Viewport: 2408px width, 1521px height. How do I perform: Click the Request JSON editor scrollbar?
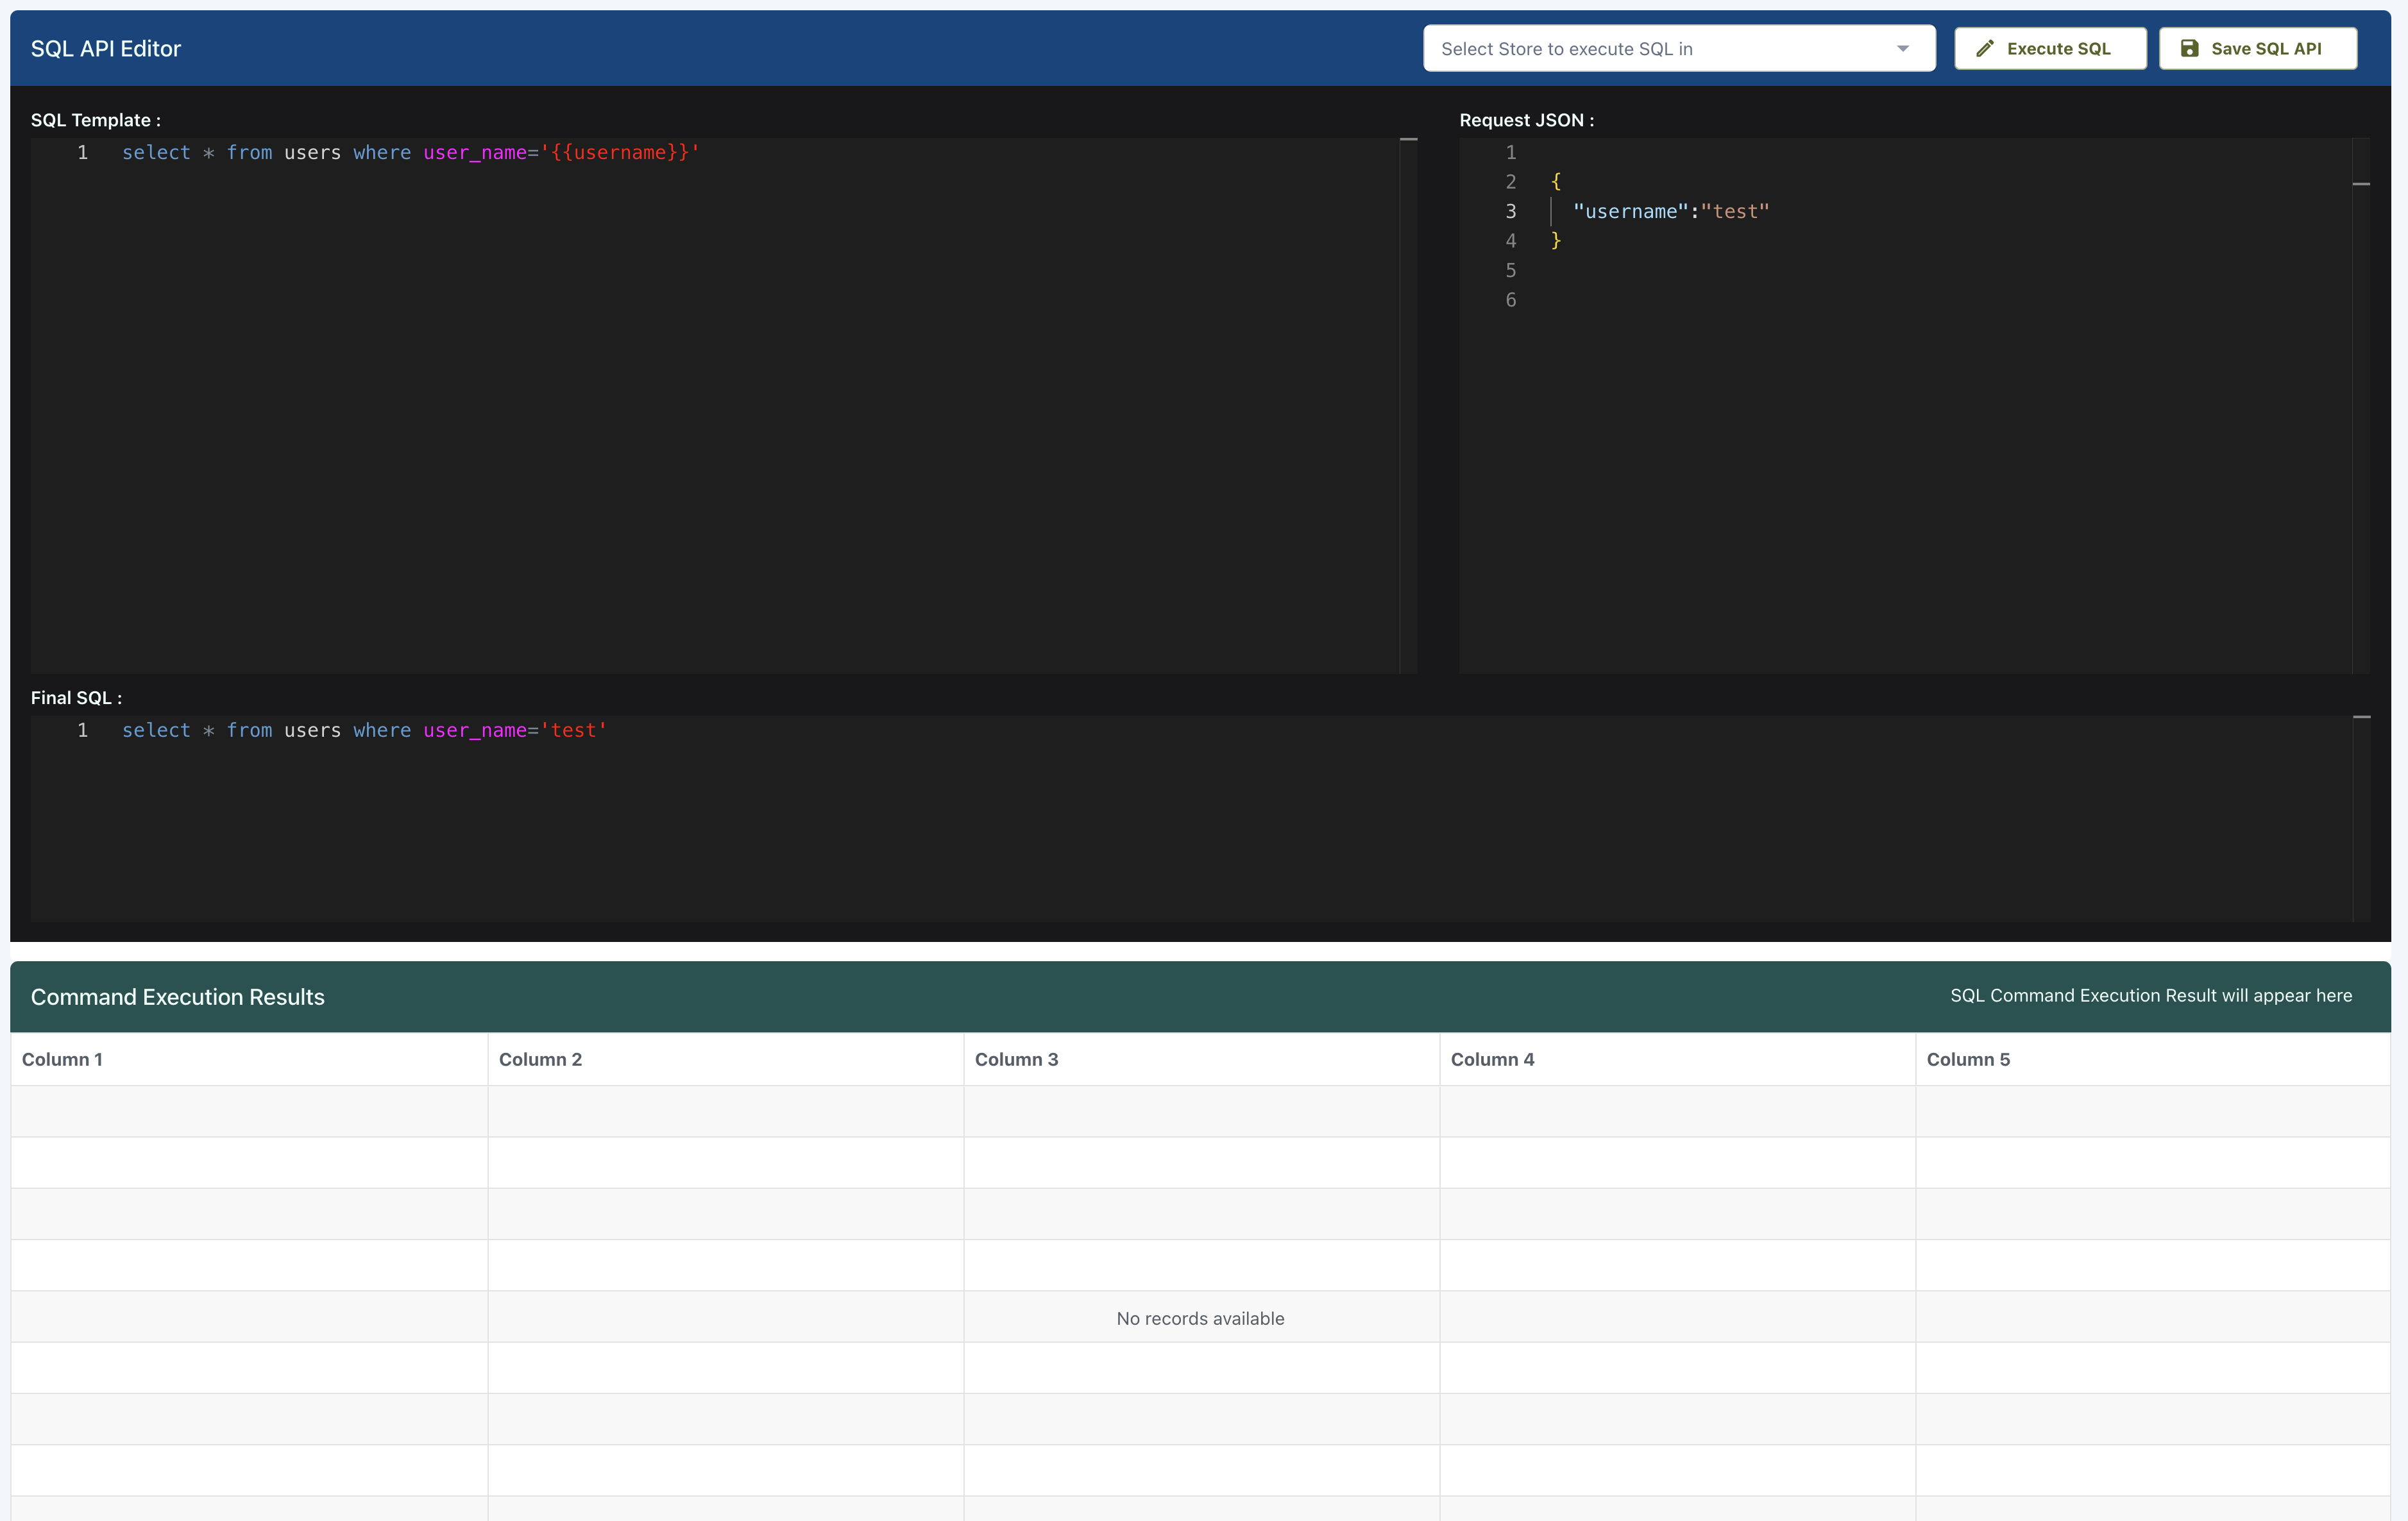pyautogui.click(x=2361, y=185)
